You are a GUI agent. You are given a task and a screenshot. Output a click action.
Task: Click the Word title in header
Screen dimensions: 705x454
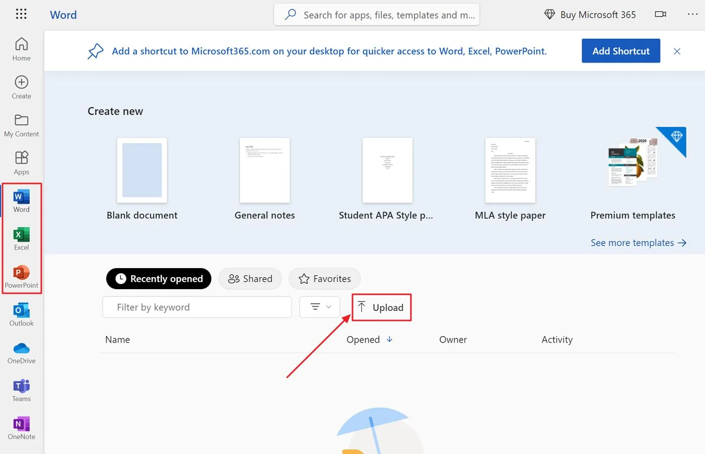point(63,15)
